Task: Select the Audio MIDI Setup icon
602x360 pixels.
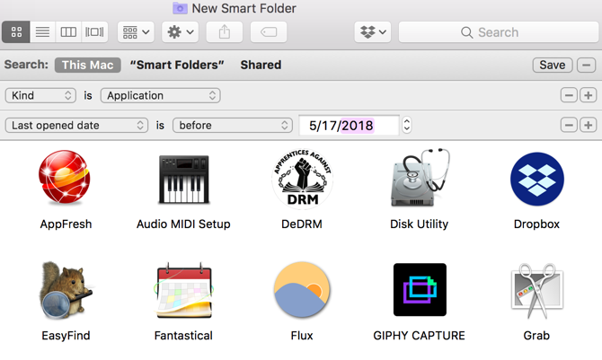Action: pos(184,180)
